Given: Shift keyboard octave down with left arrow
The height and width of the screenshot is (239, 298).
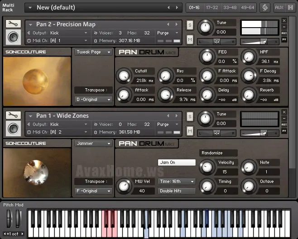Looking at the screenshot, I should pos(5,234).
